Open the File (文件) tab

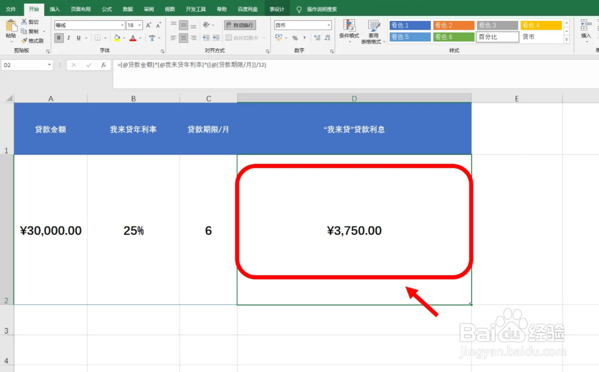11,9
